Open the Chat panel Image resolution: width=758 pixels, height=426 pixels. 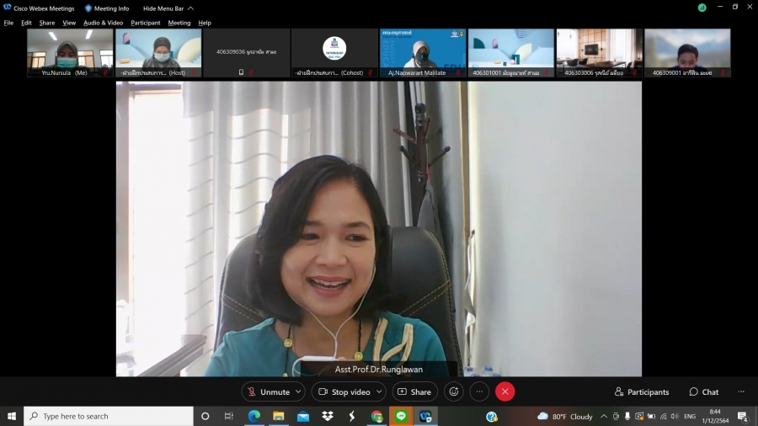[x=704, y=391]
